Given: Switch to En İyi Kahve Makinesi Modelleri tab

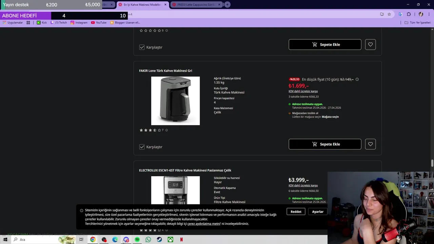Looking at the screenshot, I should (x=142, y=5).
